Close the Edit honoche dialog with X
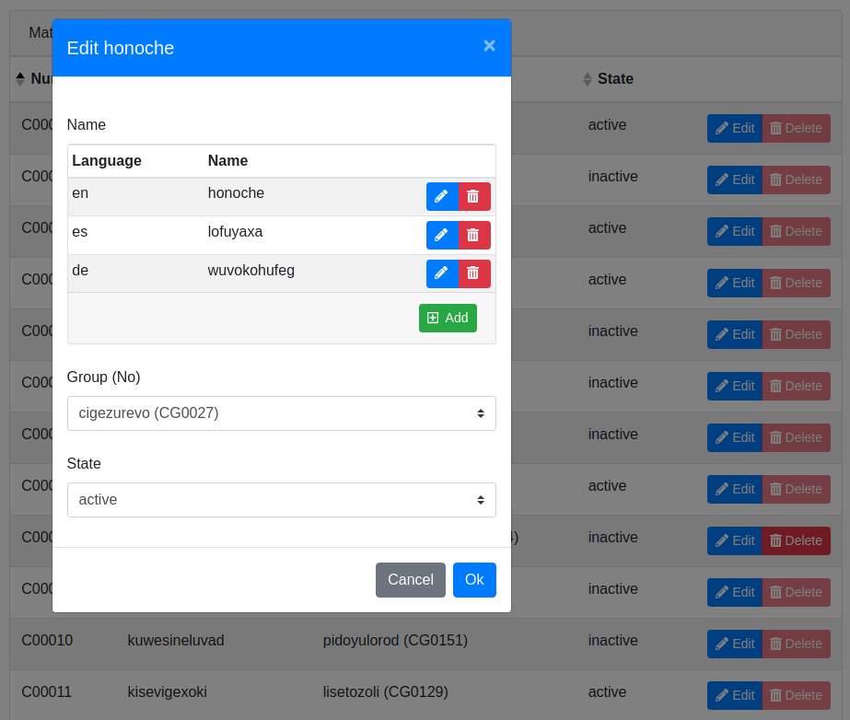Viewport: 850px width, 720px height. click(x=489, y=46)
